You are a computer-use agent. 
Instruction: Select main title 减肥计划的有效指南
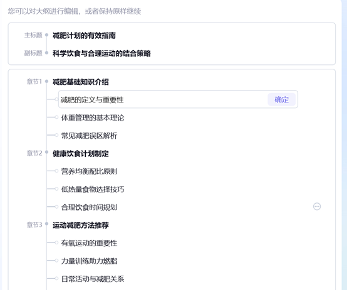pyautogui.click(x=84, y=36)
